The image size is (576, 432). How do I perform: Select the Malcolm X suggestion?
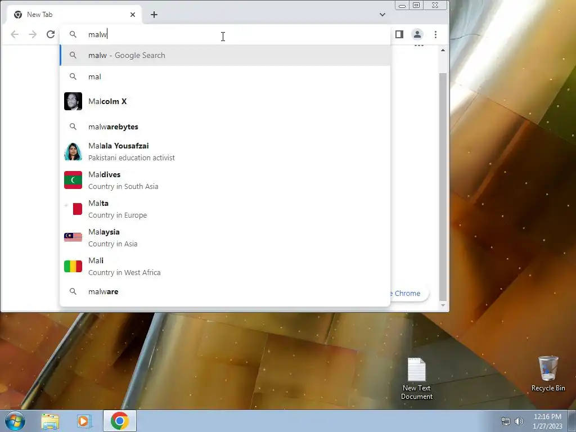225,101
